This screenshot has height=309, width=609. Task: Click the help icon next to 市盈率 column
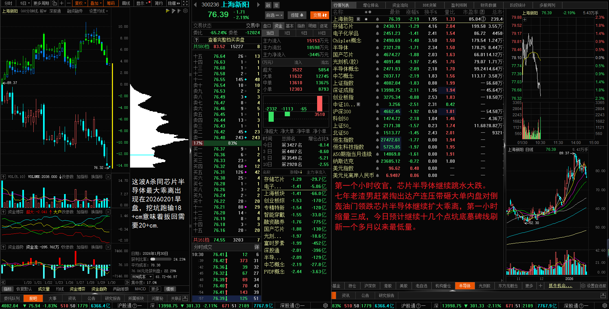[x=482, y=12]
